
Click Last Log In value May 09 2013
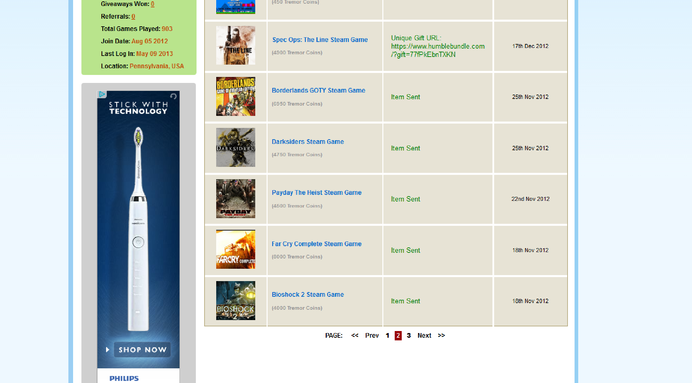[x=154, y=54]
